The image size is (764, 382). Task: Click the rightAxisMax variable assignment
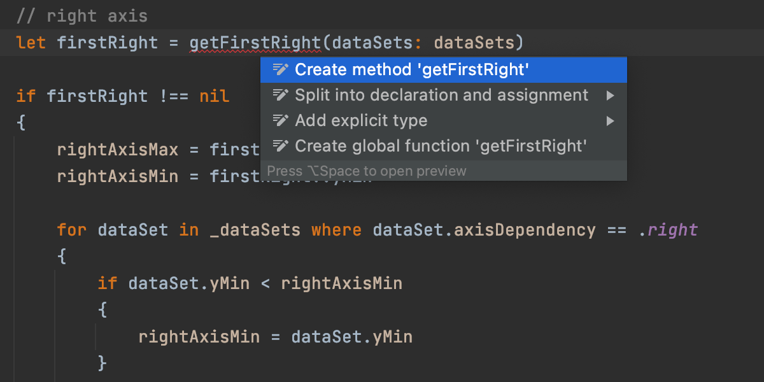(x=117, y=150)
